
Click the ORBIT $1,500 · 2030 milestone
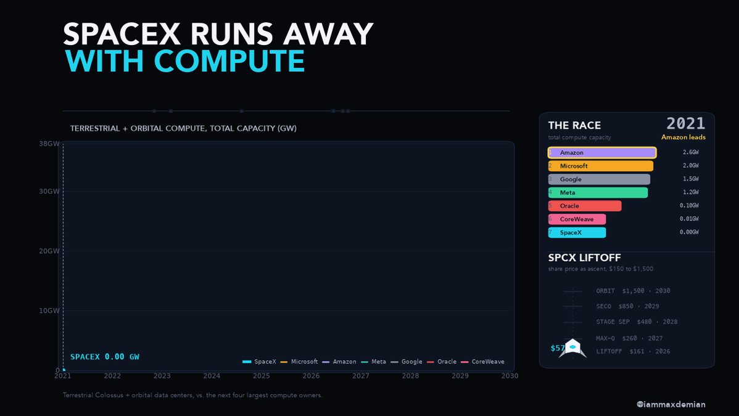(633, 291)
